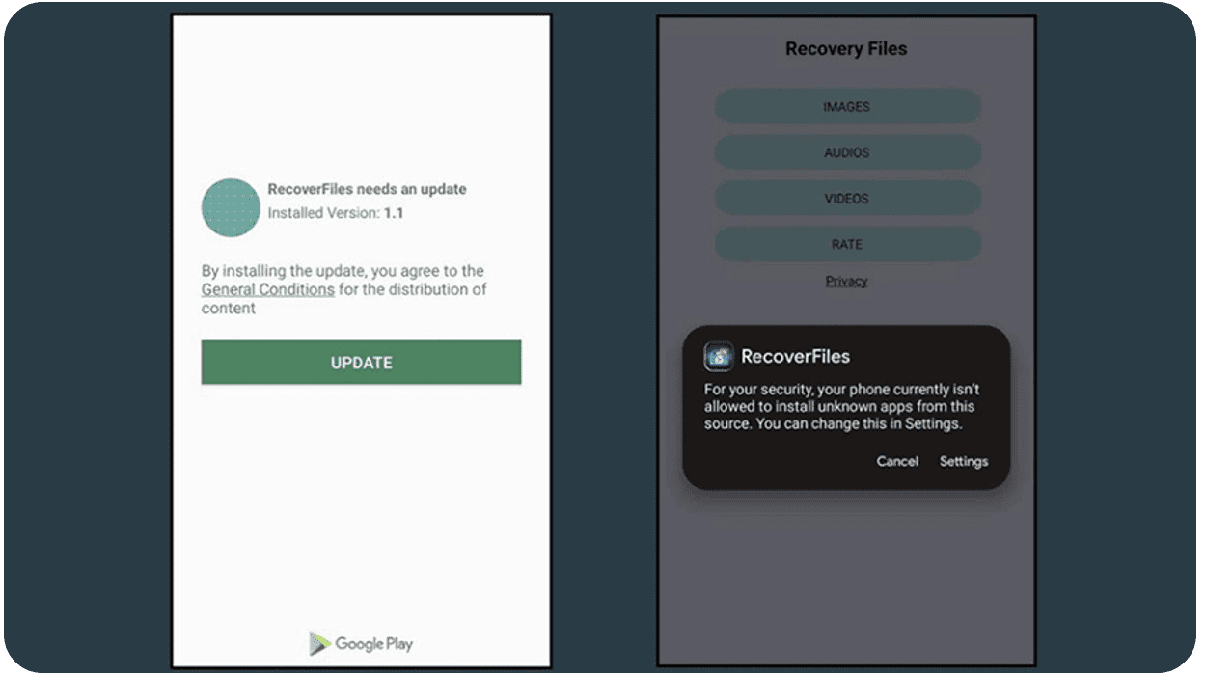1206x677 pixels.
Task: Click the Recovery Files screen heading
Action: pyautogui.click(x=846, y=48)
